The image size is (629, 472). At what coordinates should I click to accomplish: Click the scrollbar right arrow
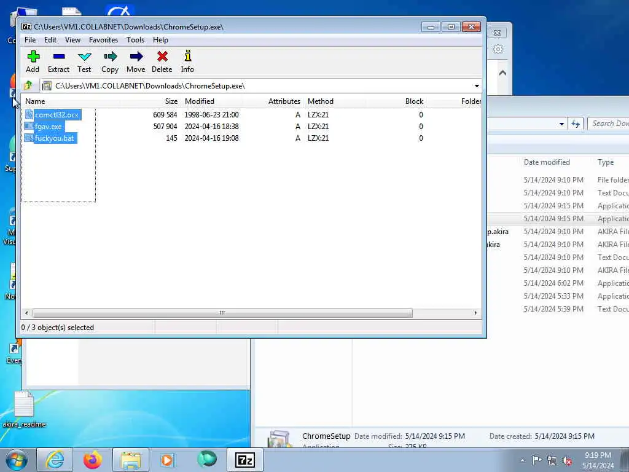pos(476,313)
